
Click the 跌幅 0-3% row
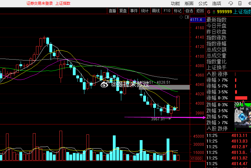(x=217, y=105)
